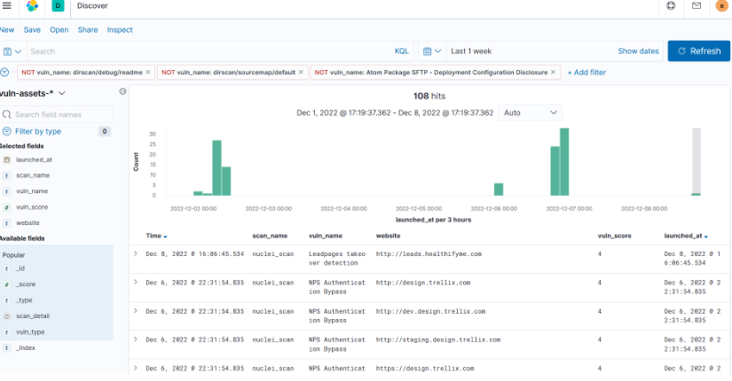The width and height of the screenshot is (732, 381).
Task: Click the Add filter link
Action: [586, 73]
